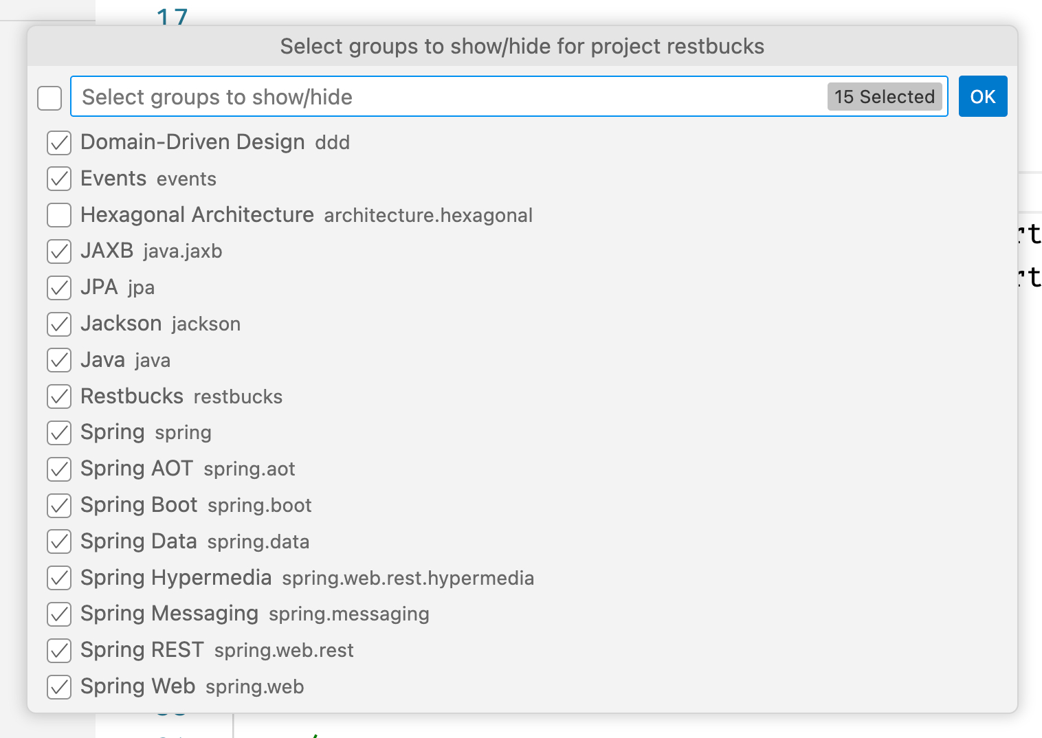Image resolution: width=1042 pixels, height=738 pixels.
Task: Click the OK button
Action: coord(982,97)
